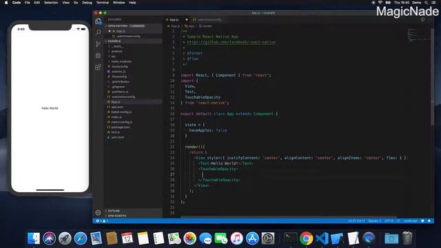Click the code minimap

pyautogui.click(x=418, y=35)
